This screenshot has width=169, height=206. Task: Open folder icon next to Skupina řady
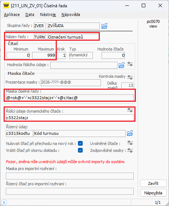click(x=105, y=26)
